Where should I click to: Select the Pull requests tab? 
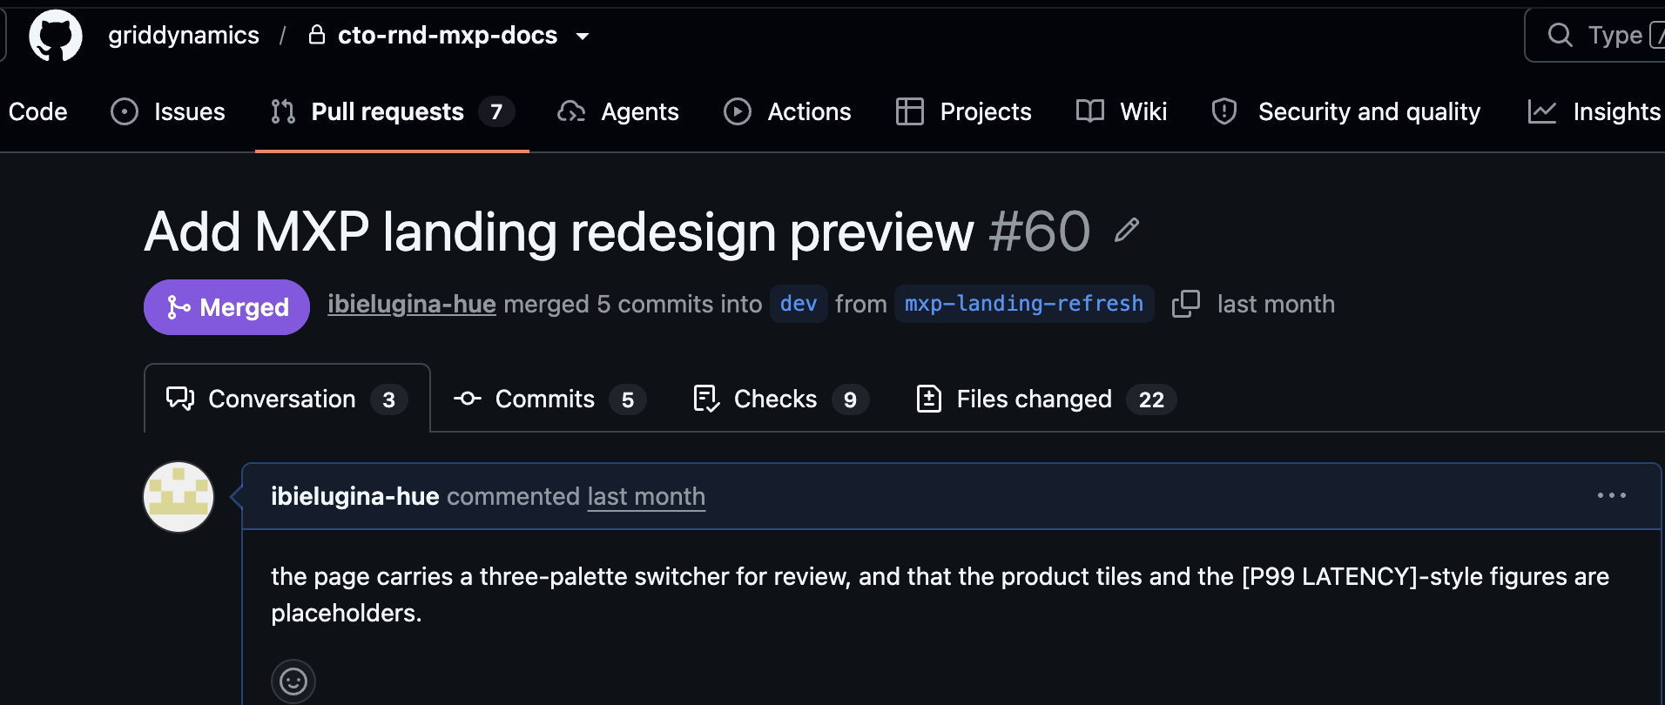[392, 111]
